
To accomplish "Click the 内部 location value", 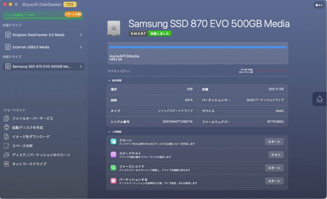I will pos(190,89).
